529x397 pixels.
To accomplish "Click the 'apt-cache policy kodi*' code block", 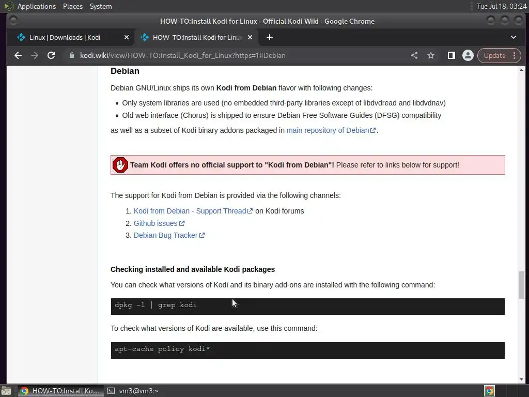I will (x=308, y=350).
